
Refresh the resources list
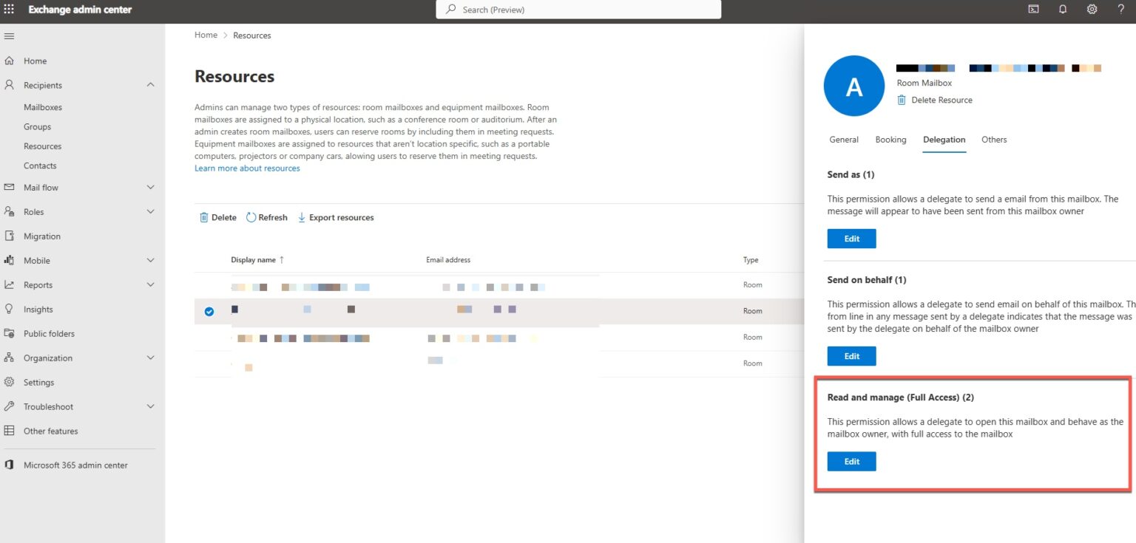[267, 218]
